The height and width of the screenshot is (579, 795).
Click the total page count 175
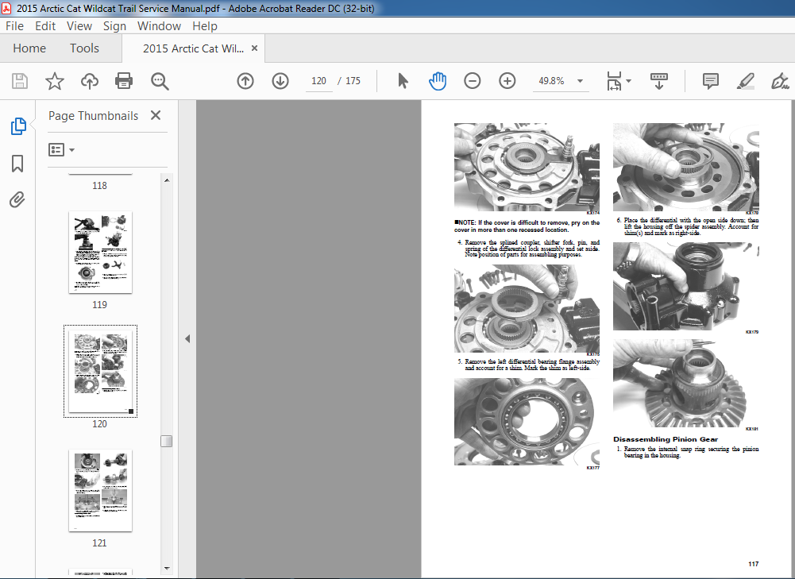(x=353, y=81)
